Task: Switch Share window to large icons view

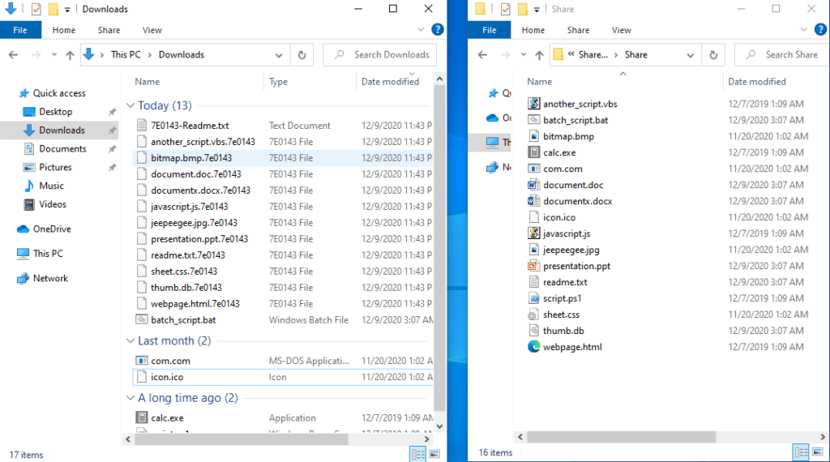Action: point(818,452)
